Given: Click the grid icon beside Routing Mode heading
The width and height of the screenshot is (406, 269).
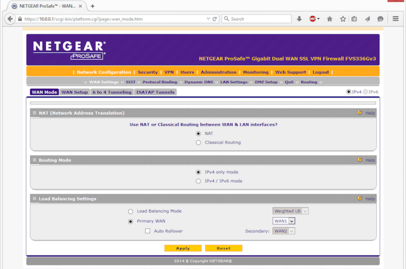Looking at the screenshot, I should [x=34, y=160].
